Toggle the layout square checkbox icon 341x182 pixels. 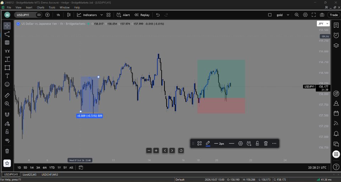point(270,15)
